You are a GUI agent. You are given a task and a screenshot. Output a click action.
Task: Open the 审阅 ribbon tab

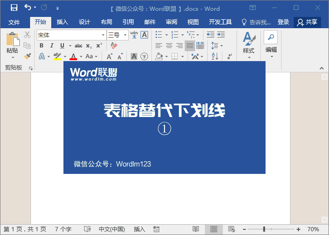coord(172,22)
